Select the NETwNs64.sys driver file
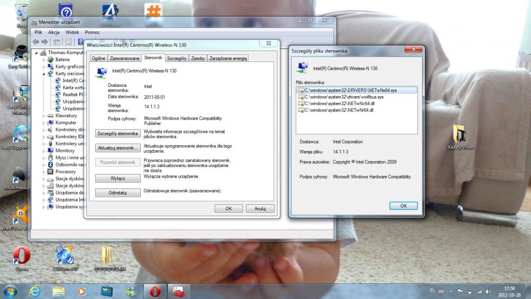 pyautogui.click(x=357, y=90)
